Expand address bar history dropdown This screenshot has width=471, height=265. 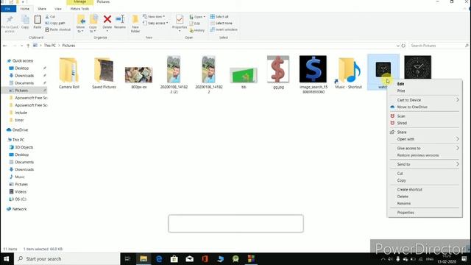tap(397, 46)
